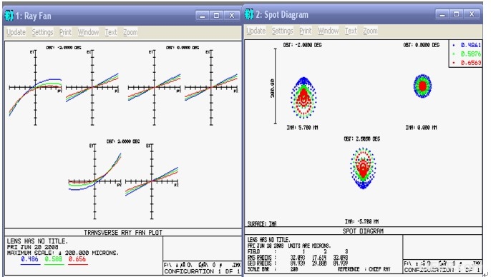Click the IMA: 5.700 MM label
Image resolution: width=491 pixels, height=277 pixels.
pos(302,127)
